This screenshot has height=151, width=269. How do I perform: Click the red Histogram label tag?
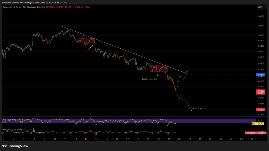click(x=256, y=133)
